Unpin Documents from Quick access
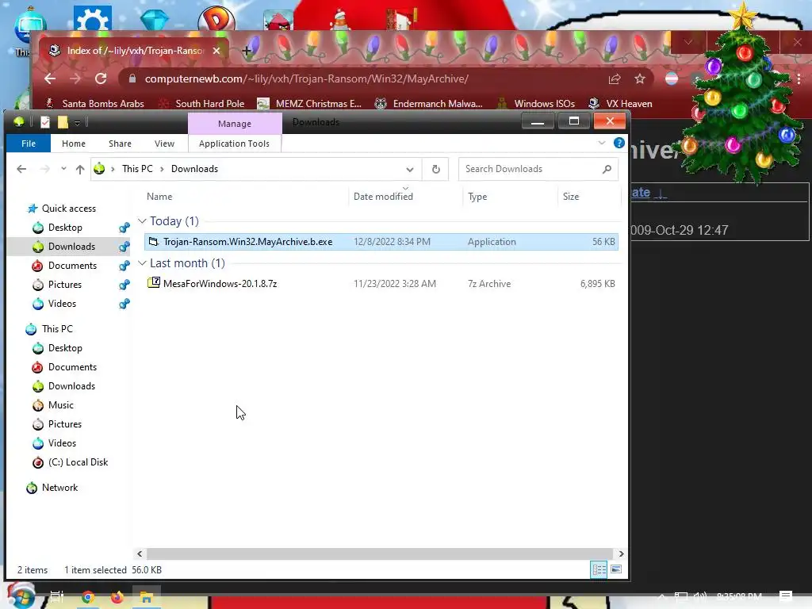812x609 pixels. [124, 266]
